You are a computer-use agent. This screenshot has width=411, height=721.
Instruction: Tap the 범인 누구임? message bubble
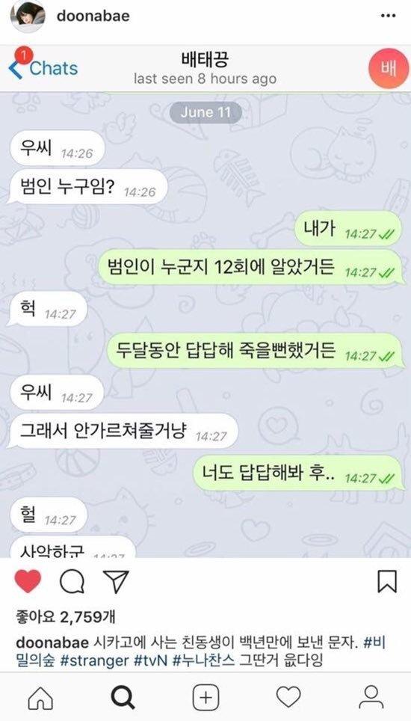click(x=88, y=188)
